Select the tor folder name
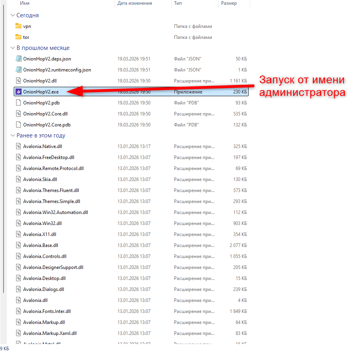Screen dimensions: 357x353 coord(26,37)
